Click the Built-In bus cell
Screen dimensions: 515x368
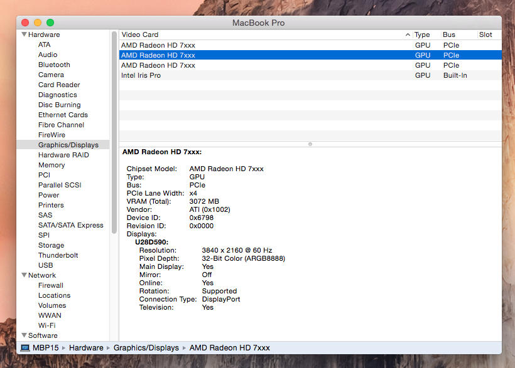455,75
